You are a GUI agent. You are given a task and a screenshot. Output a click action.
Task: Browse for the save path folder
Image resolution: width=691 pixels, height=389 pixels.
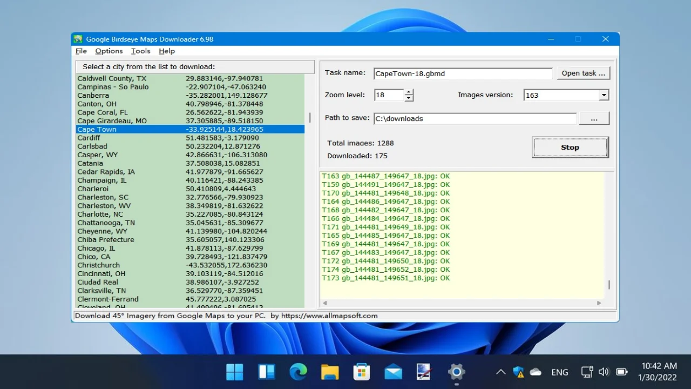click(594, 118)
